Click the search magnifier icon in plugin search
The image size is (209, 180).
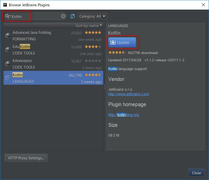(8, 16)
